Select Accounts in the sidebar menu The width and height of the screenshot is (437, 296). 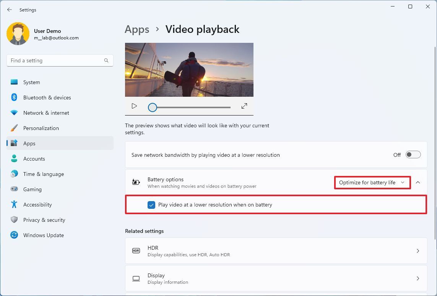[x=34, y=159]
